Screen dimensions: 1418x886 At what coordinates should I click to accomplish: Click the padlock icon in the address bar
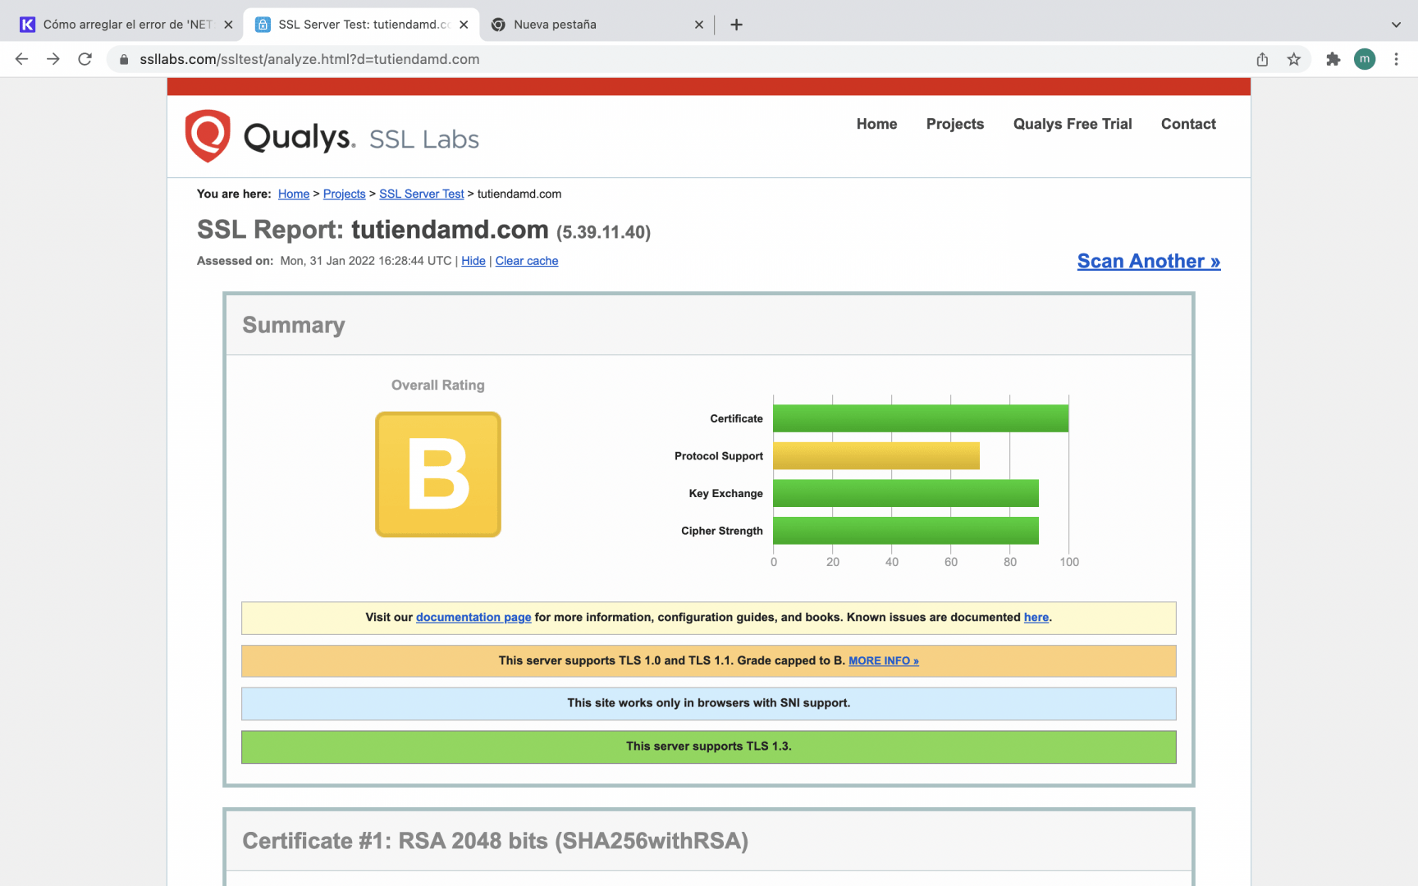click(x=124, y=59)
